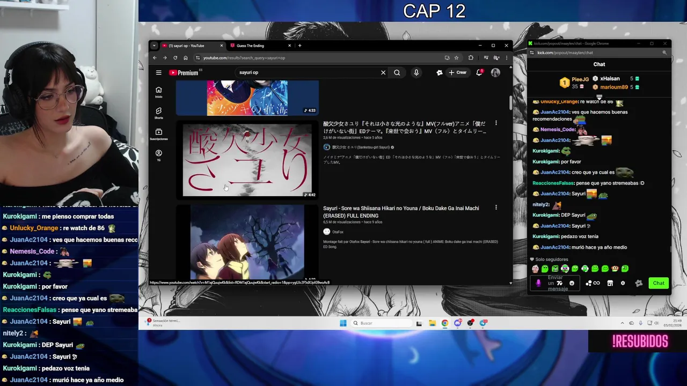Show hidden system tray icons

[623, 323]
